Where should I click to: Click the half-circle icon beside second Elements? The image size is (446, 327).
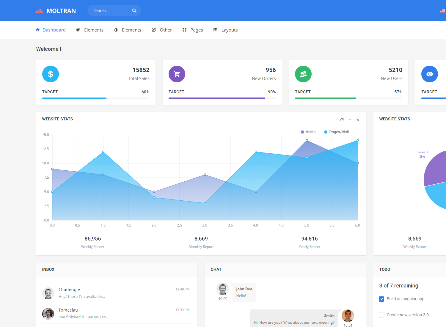pyautogui.click(x=116, y=30)
